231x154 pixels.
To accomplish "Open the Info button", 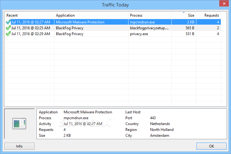I will [19, 146].
